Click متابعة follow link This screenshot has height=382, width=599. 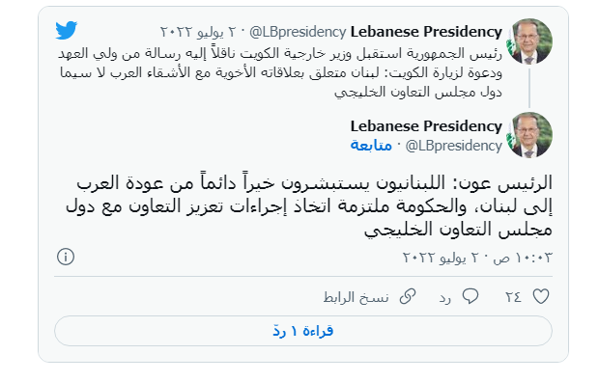[371, 146]
